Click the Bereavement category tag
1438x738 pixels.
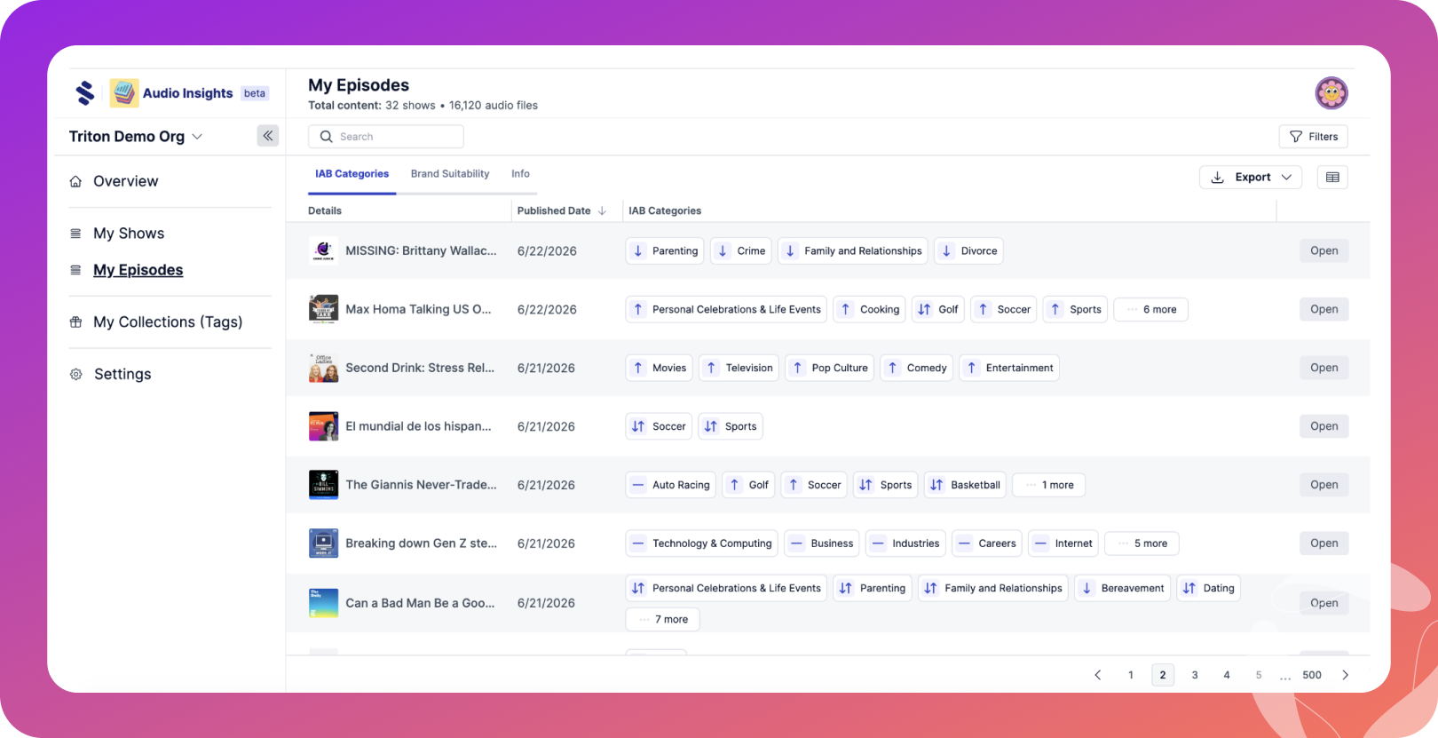(1123, 588)
